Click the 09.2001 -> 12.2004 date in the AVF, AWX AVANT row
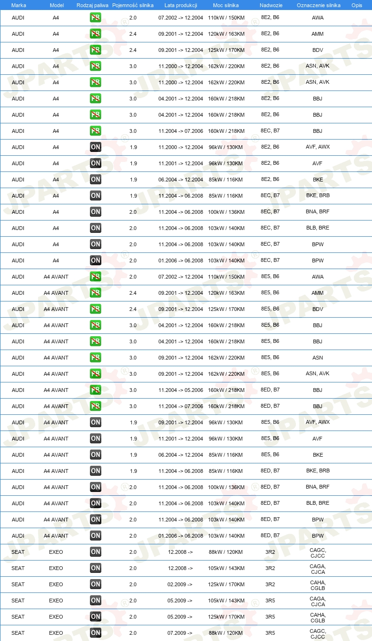This screenshot has height=641, width=372. pyautogui.click(x=181, y=422)
